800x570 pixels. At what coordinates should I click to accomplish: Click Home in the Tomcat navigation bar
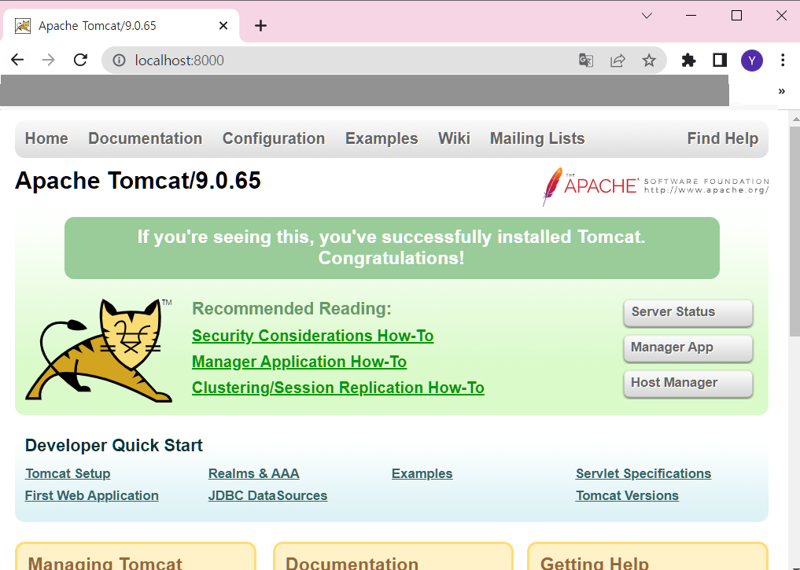pyautogui.click(x=46, y=138)
